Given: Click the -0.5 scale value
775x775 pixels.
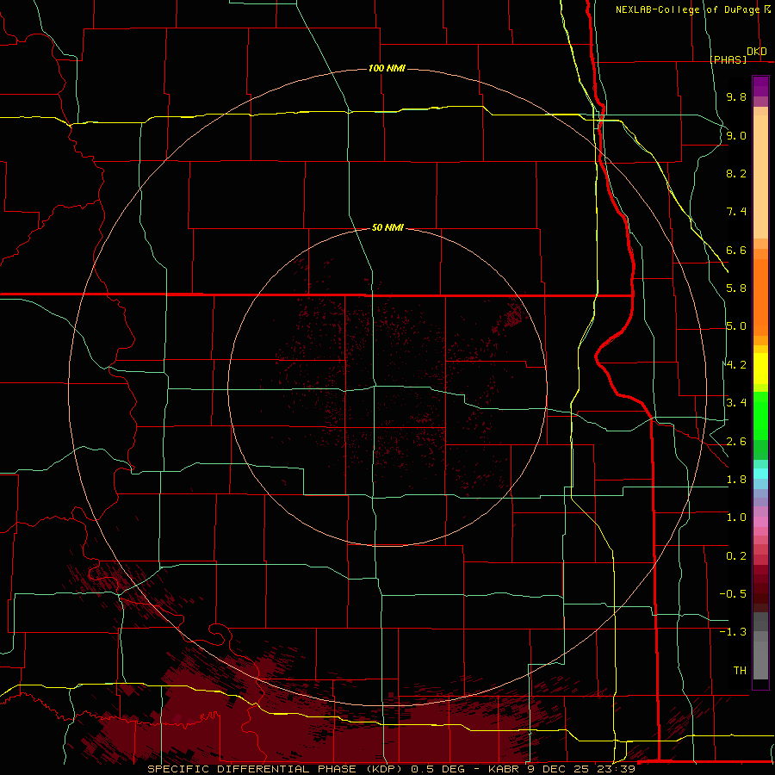Looking at the screenshot, I should [733, 594].
